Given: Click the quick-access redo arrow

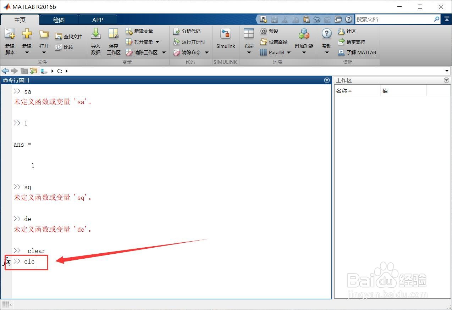Looking at the screenshot, I should coord(327,19).
